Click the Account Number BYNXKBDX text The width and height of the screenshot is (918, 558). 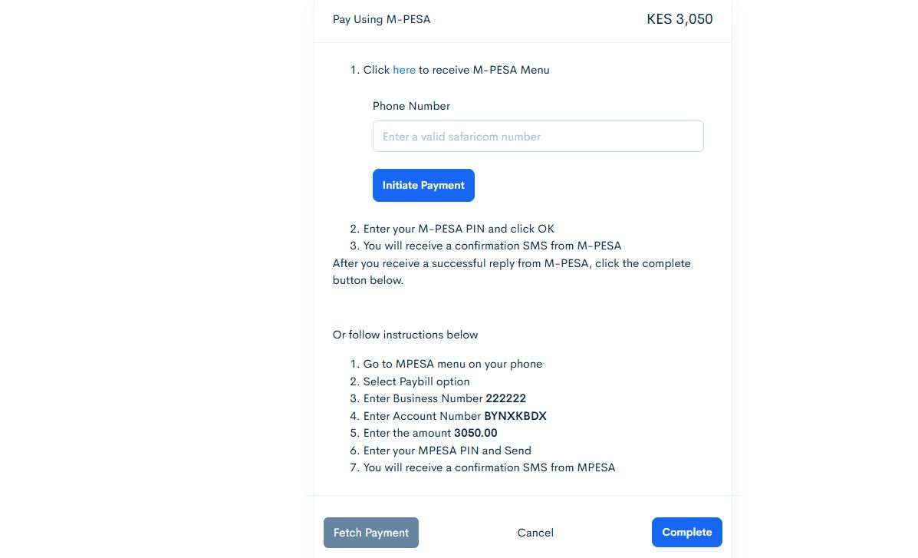[515, 416]
